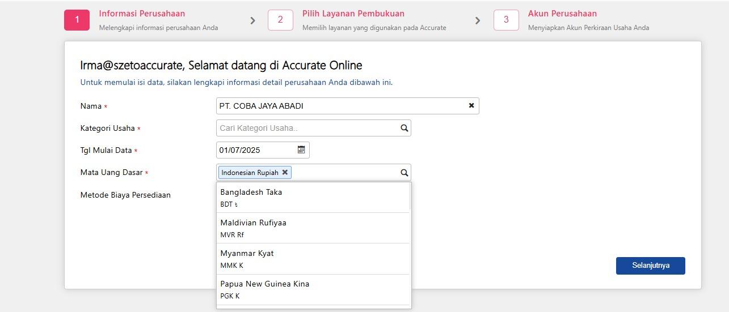Clear the Nama field with the X icon
Screen dimensions: 729x312
point(471,106)
